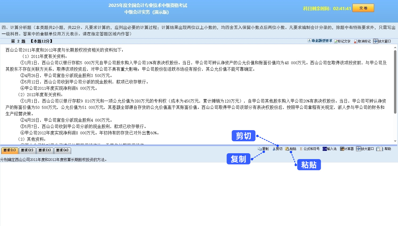398x226 pixels.
Task: Switch to the 要求(2) tab
Action: click(27, 150)
